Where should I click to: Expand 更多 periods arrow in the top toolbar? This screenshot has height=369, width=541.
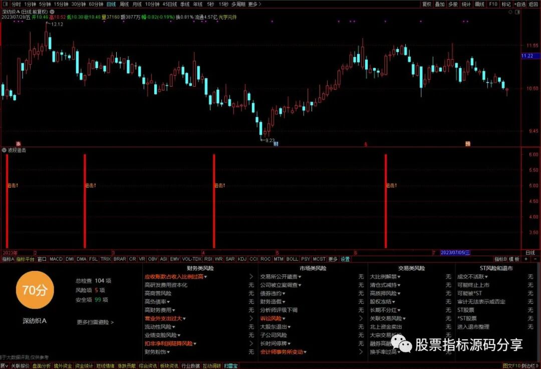[254, 4]
